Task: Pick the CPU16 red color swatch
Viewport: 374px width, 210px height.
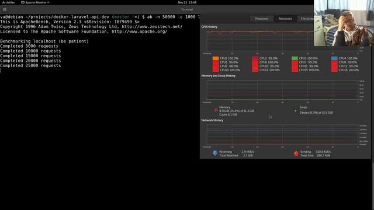Action: pos(334,70)
